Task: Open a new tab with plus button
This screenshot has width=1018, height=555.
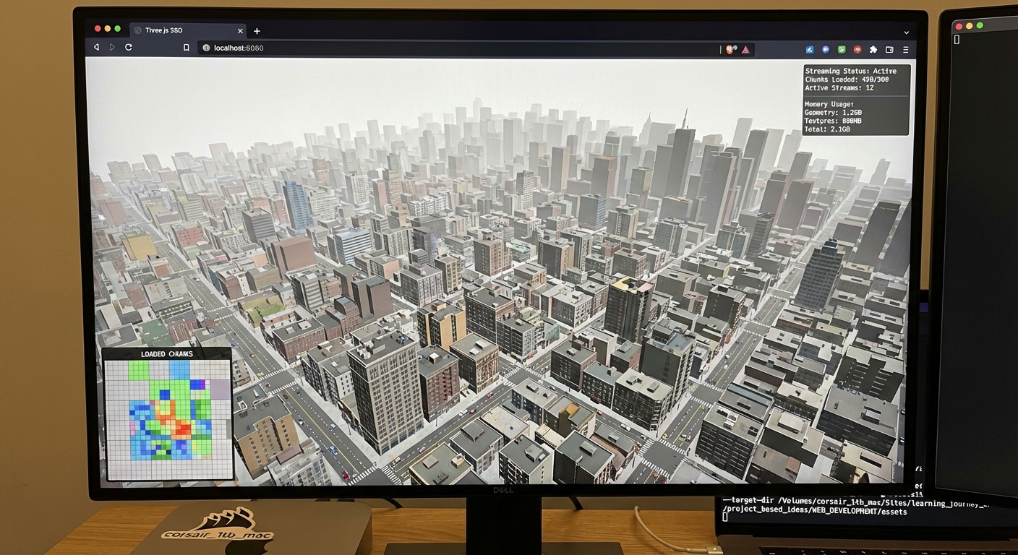Action: click(257, 31)
